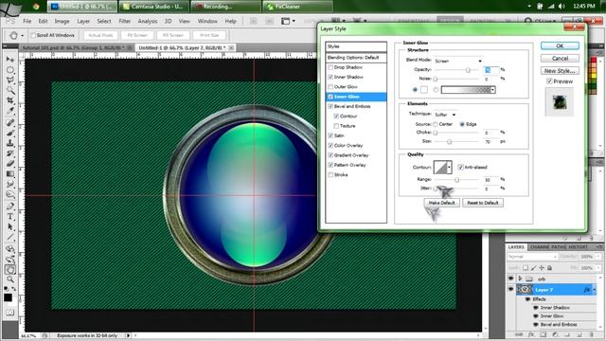Toggle the Preview checkbox

pyautogui.click(x=549, y=81)
